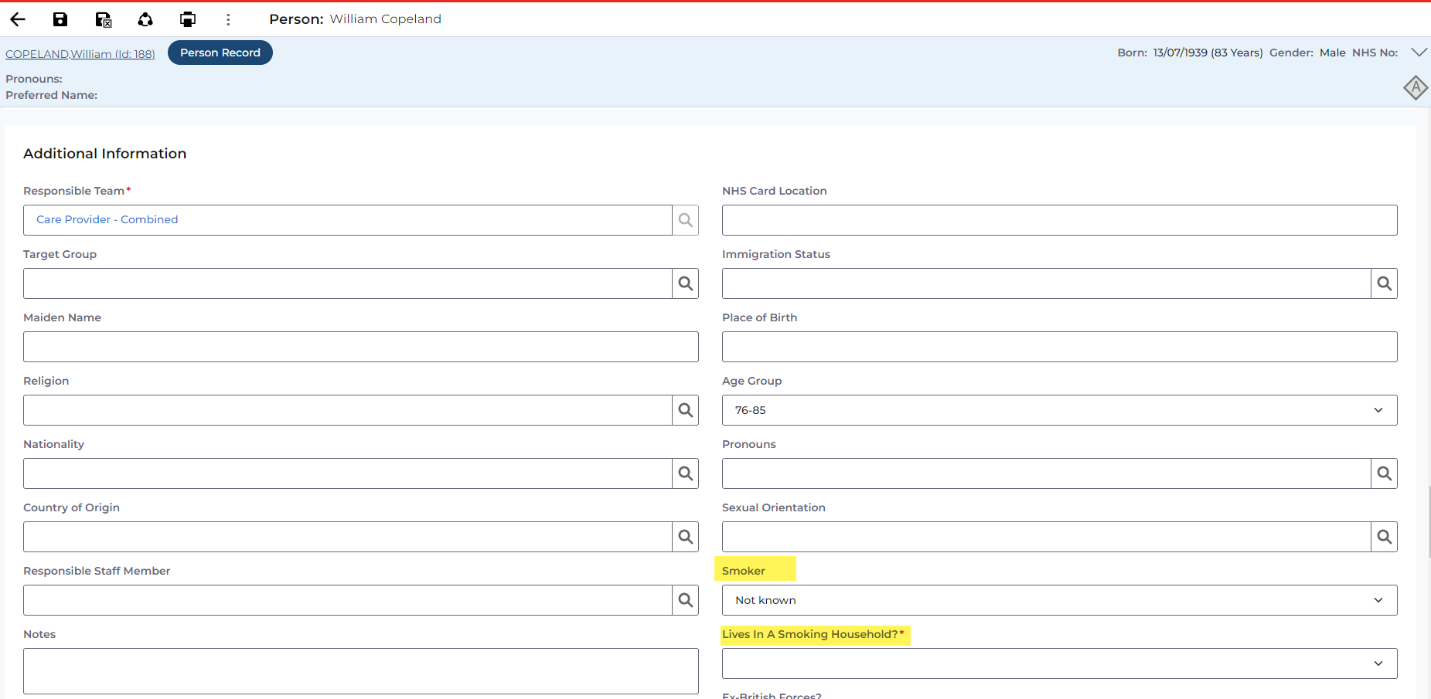The image size is (1431, 699).
Task: Open the Pronouns lookup search icon
Action: pos(1385,473)
